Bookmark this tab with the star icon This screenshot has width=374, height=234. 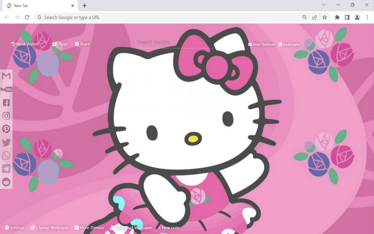pos(325,17)
